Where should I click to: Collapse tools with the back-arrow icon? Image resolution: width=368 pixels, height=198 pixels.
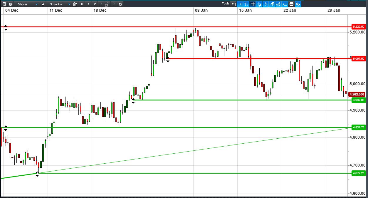pyautogui.click(x=233, y=4)
